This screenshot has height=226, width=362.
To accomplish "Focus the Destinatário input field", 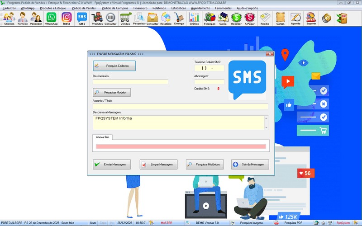I will click(x=130, y=82).
